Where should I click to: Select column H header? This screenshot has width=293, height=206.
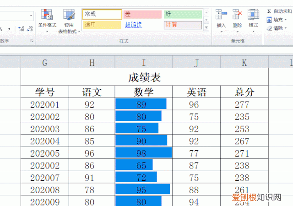pyautogui.click(x=92, y=63)
